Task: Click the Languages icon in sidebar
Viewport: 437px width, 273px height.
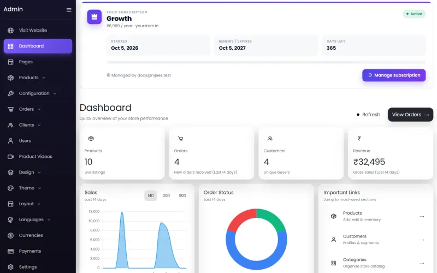Action: click(10, 220)
